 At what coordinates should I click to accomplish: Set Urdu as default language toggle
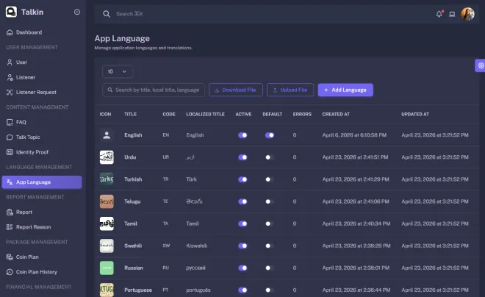point(270,157)
